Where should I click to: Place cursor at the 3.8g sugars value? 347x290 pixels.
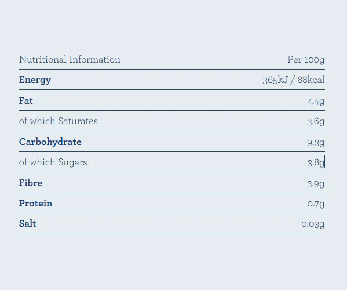(x=316, y=162)
